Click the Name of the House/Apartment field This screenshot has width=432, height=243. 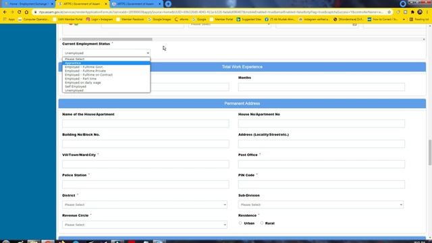click(x=146, y=124)
